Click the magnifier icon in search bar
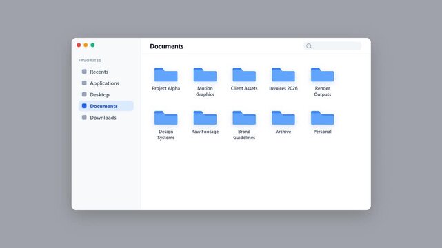The height and width of the screenshot is (248, 442). (x=309, y=46)
